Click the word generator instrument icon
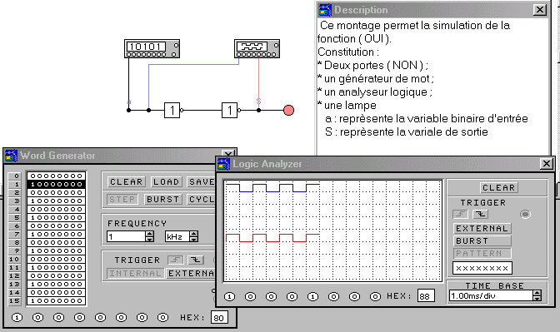This screenshot has width=560, height=332. click(152, 48)
